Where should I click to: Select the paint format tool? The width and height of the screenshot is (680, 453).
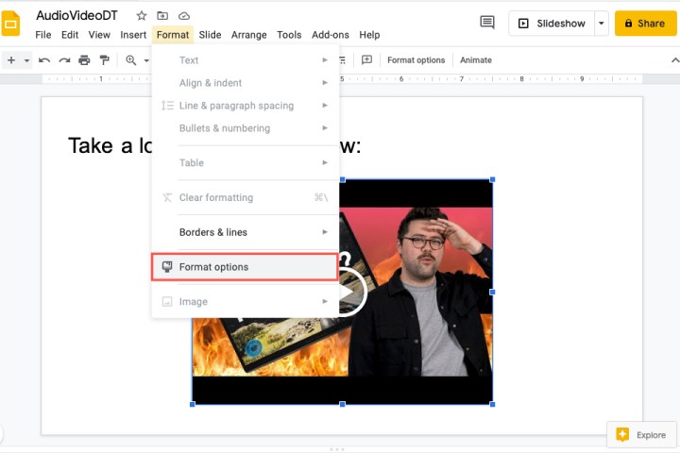(104, 60)
